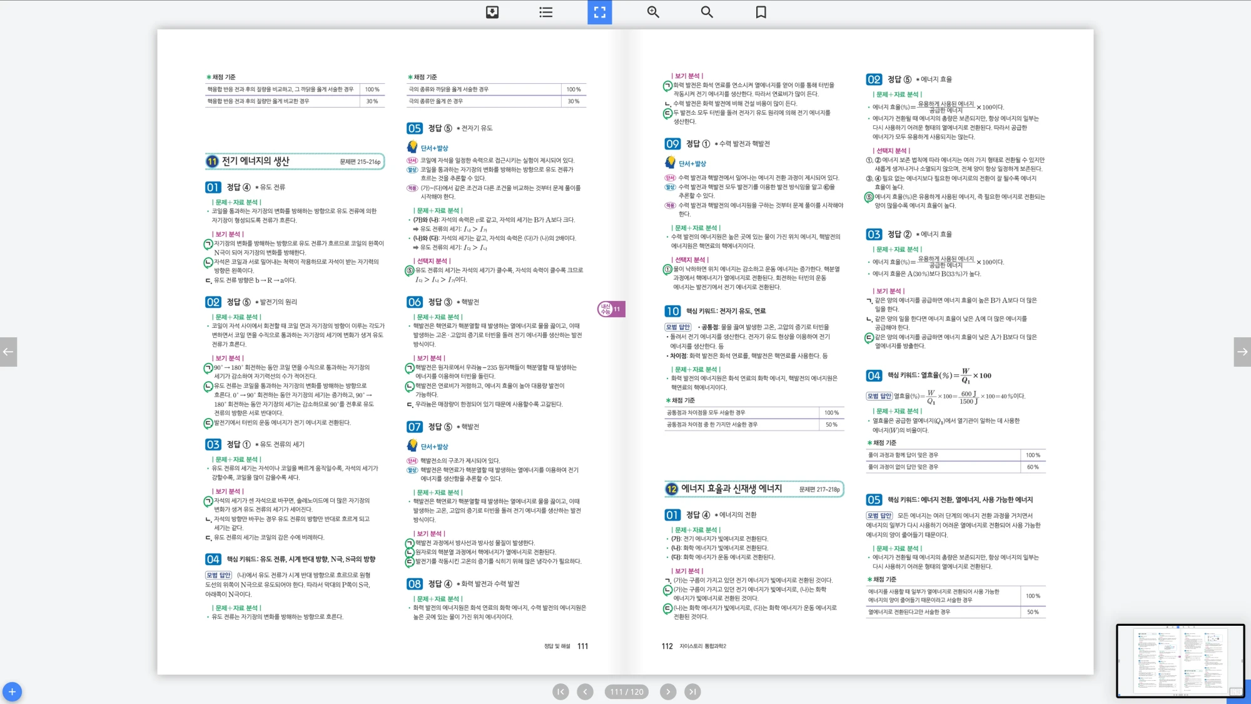Click the purple page 11 side tab

click(x=611, y=309)
